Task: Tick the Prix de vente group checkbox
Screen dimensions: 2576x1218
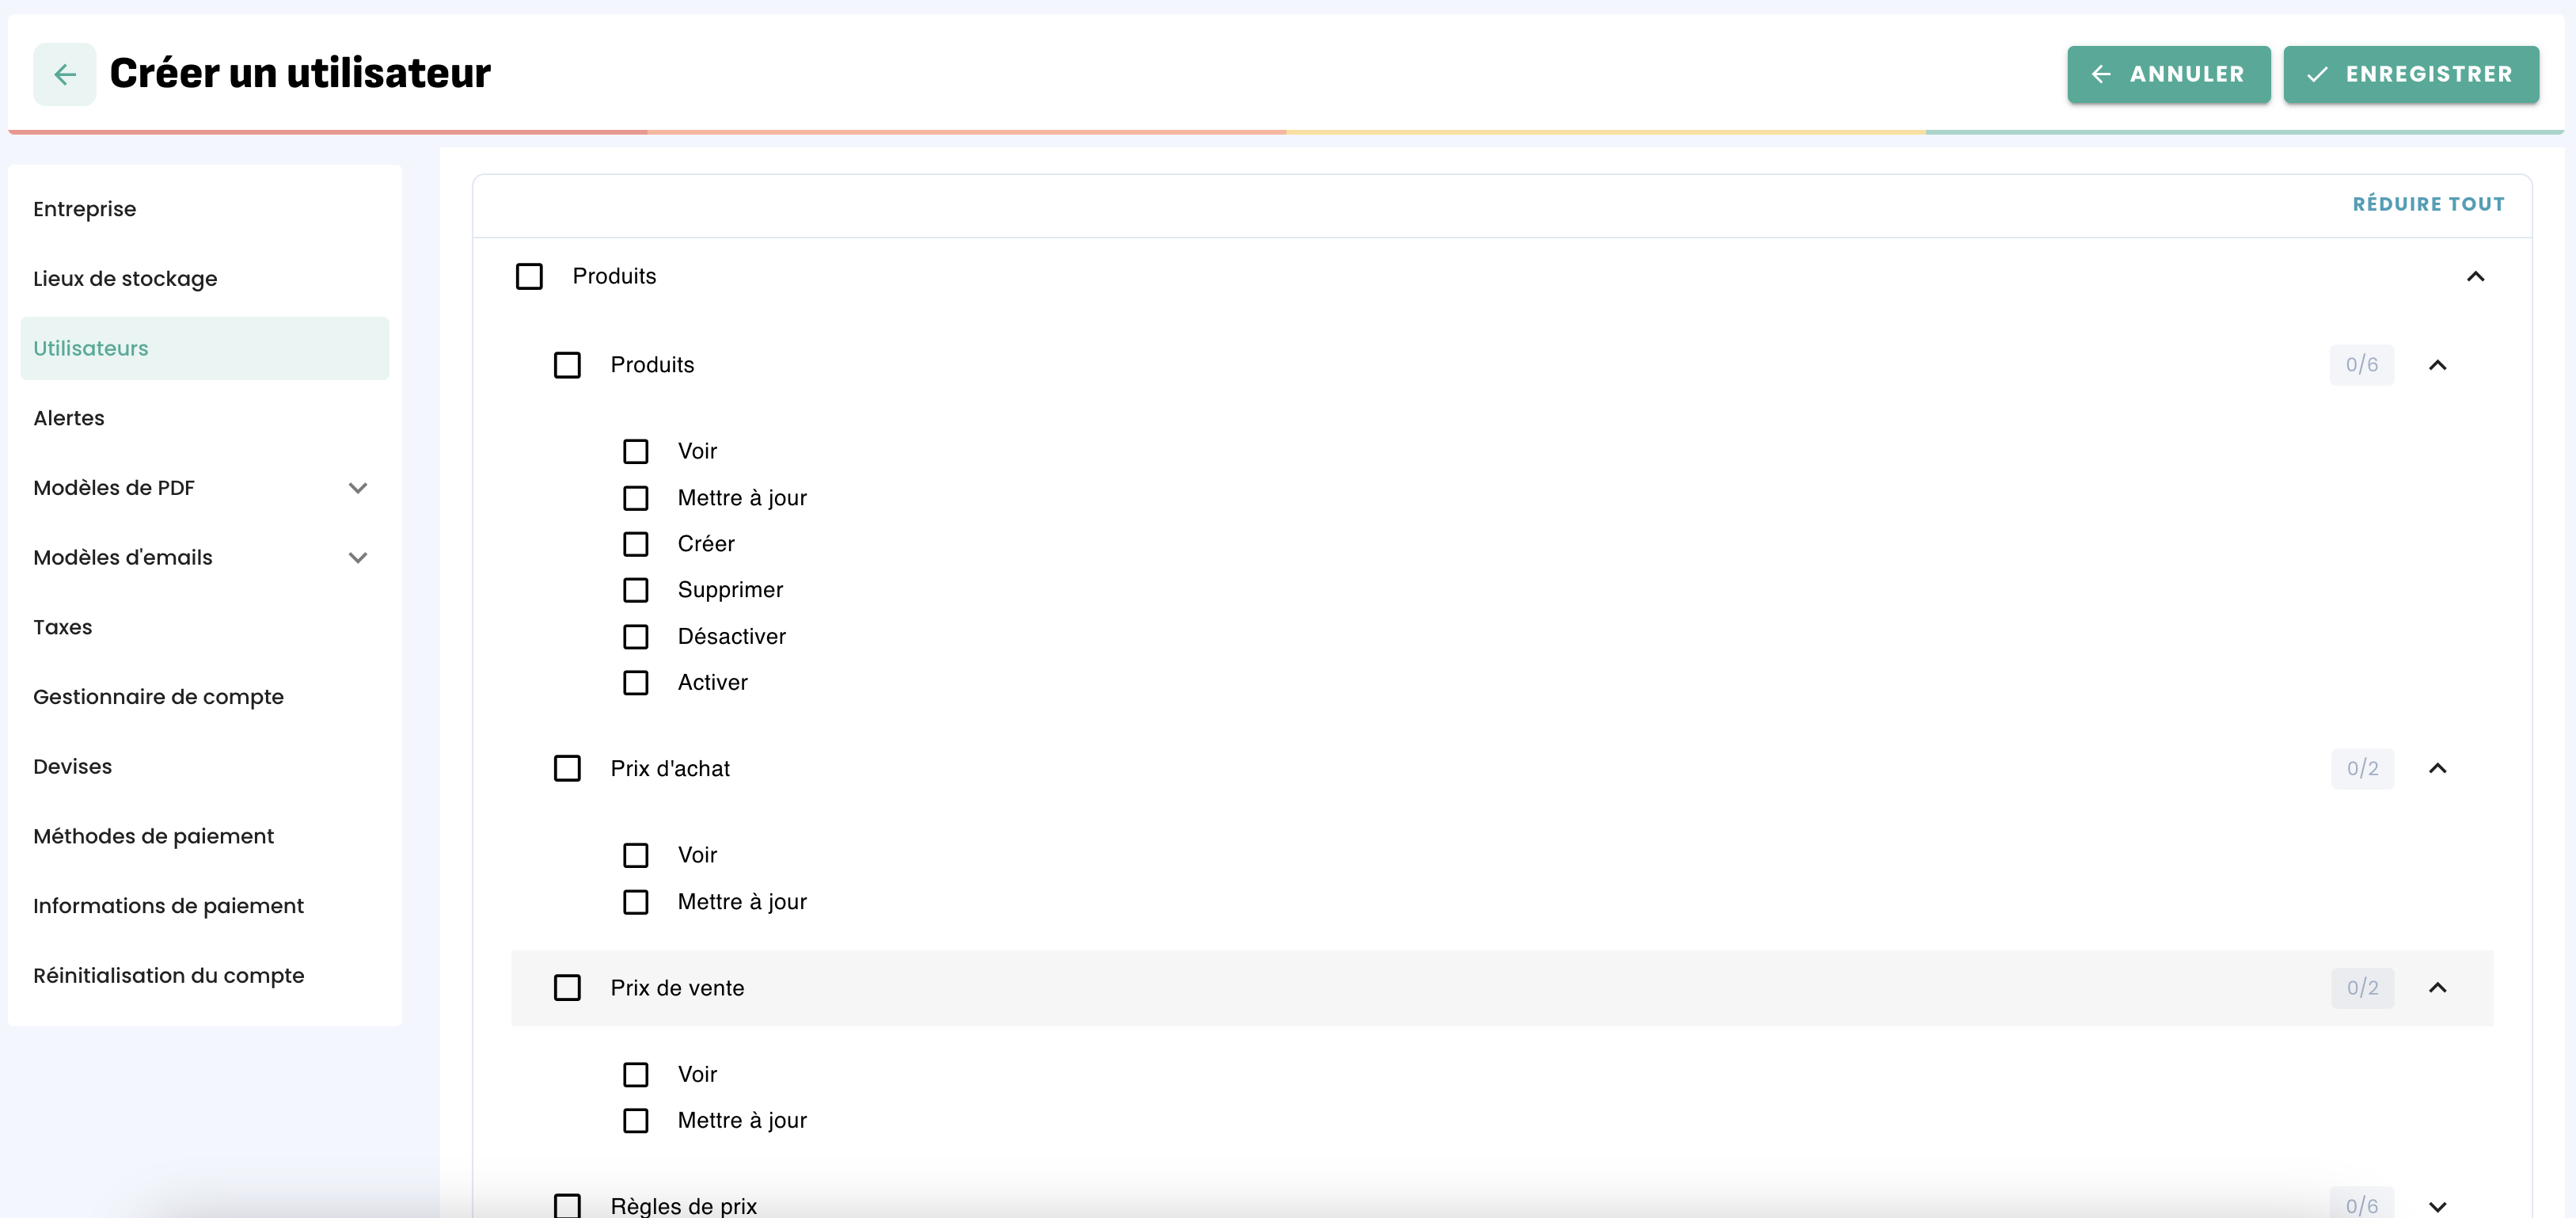Action: 567,987
